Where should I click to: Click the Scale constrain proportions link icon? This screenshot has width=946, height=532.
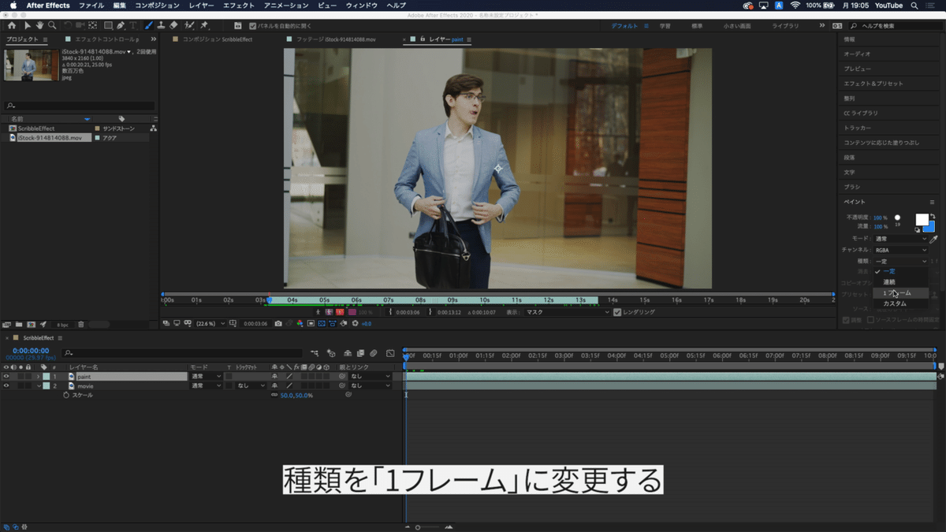(275, 395)
